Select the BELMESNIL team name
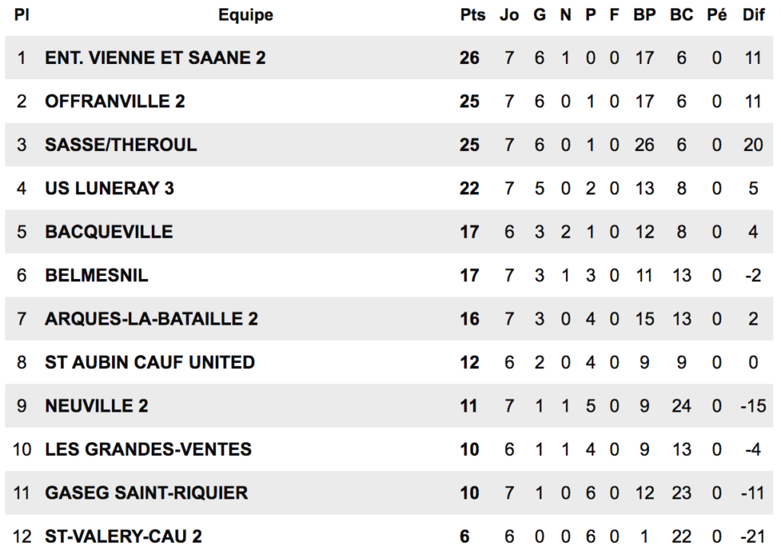The image size is (781, 558). point(96,275)
